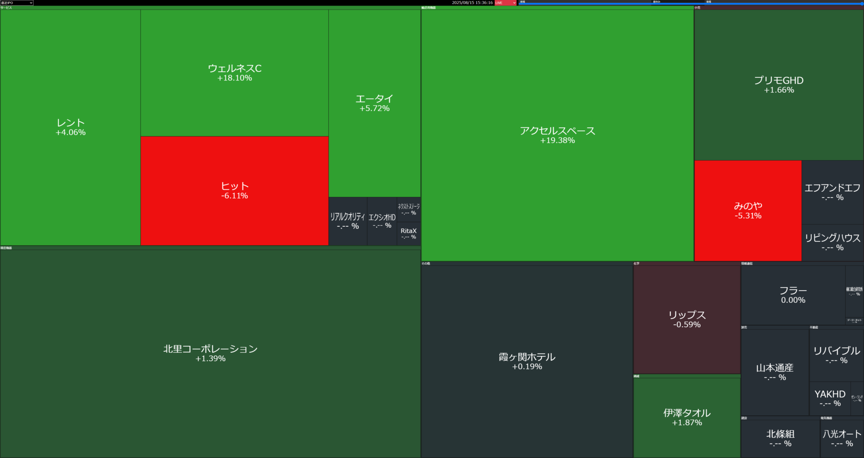
Task: Select the エータイ +5.72% tile
Action: point(374,103)
